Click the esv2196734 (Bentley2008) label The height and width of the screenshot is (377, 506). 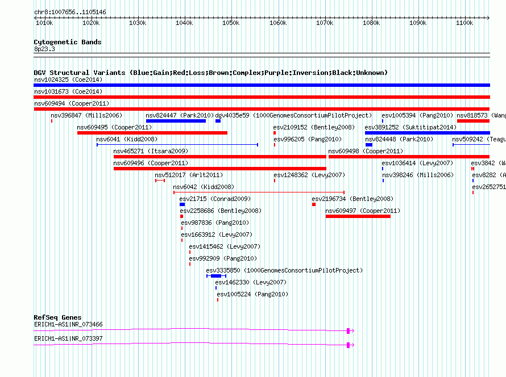pyautogui.click(x=352, y=199)
